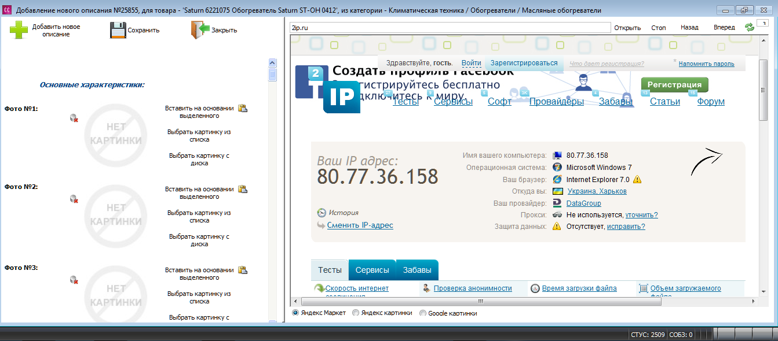The height and width of the screenshot is (341, 778).
Task: Click Что дает регистрация? link
Action: pos(607,64)
